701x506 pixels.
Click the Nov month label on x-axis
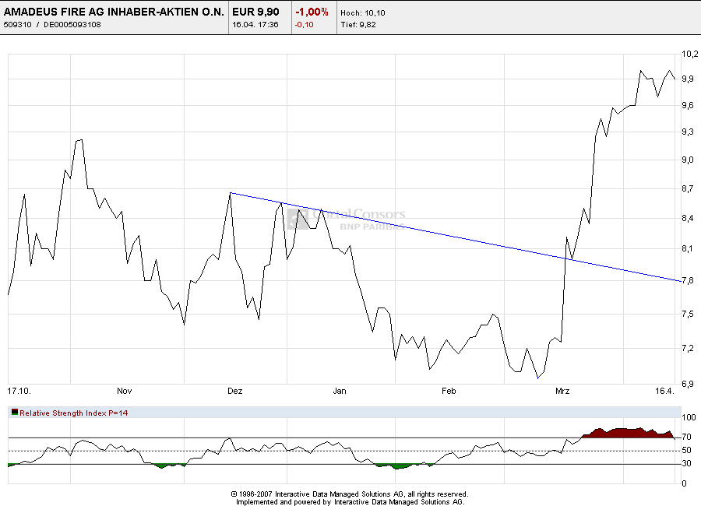[x=125, y=391]
